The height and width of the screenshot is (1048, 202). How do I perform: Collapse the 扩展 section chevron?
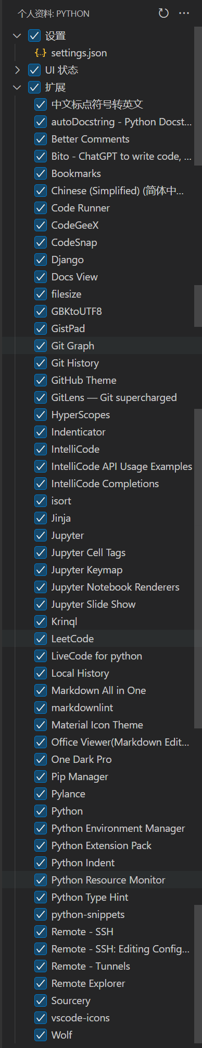[17, 87]
